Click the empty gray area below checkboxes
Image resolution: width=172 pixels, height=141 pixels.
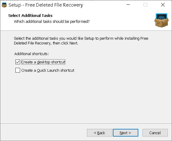(86, 98)
